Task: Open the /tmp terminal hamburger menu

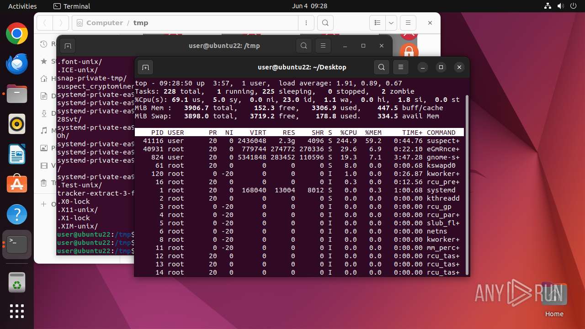Action: tap(323, 46)
